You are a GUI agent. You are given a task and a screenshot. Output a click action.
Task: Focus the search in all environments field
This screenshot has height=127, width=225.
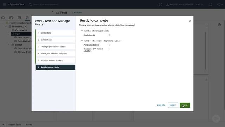45,4
